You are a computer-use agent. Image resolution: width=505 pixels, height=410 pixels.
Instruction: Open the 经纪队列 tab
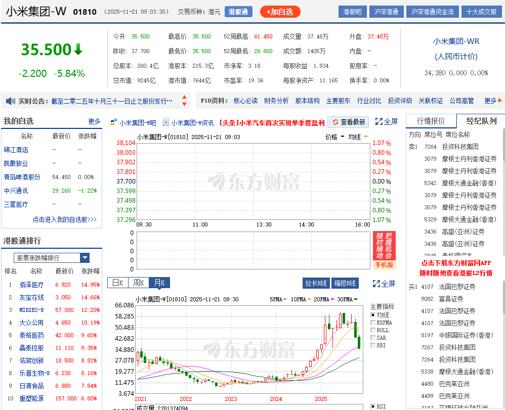[x=481, y=121]
